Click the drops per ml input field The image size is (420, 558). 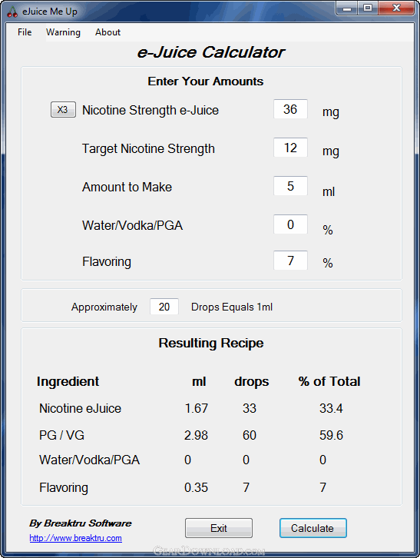click(x=164, y=307)
